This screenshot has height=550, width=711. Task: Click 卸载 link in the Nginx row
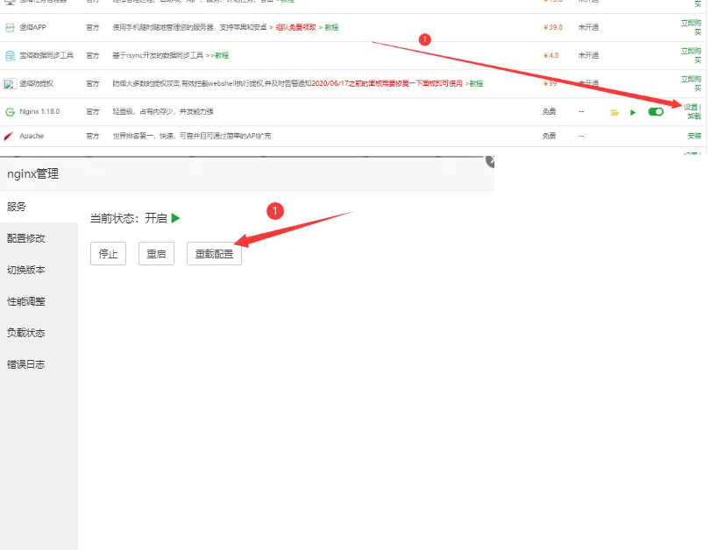tap(694, 116)
